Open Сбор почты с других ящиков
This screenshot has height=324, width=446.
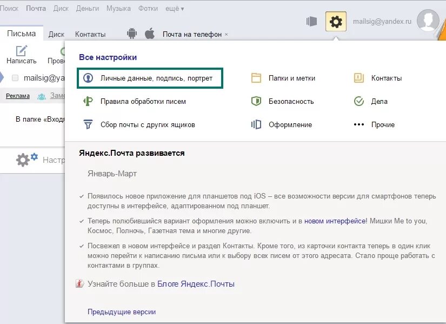tap(148, 125)
